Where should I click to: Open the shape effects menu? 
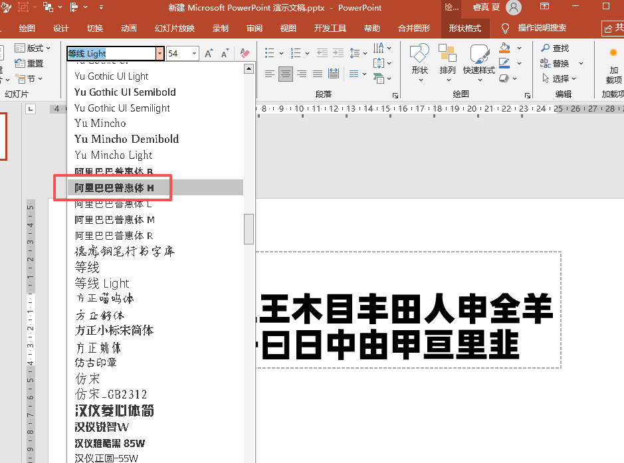pyautogui.click(x=508, y=78)
